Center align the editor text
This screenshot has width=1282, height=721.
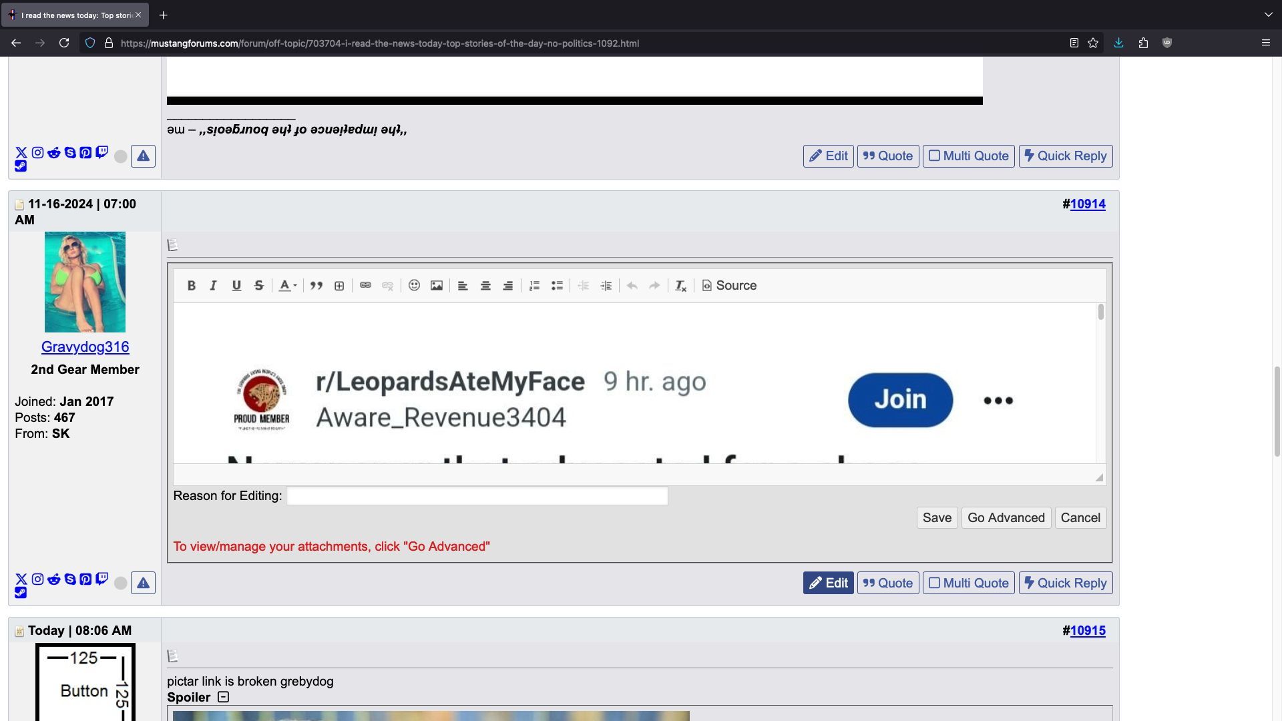[485, 286]
